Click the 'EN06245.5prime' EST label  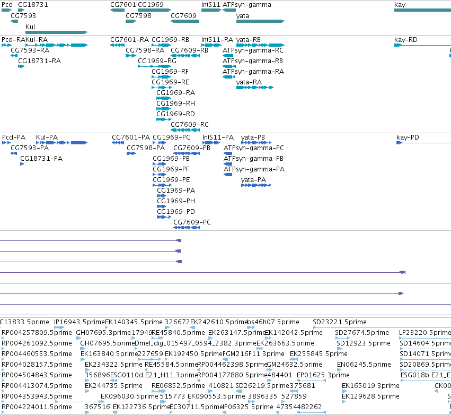364,365
